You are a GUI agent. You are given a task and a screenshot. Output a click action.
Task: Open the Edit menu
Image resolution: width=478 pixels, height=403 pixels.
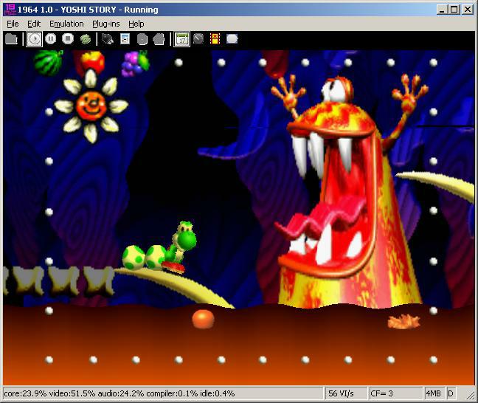(x=34, y=24)
